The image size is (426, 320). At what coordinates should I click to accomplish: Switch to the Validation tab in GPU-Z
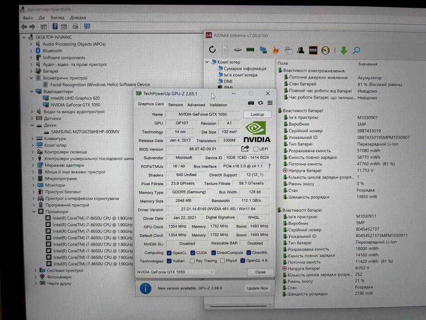pos(218,105)
